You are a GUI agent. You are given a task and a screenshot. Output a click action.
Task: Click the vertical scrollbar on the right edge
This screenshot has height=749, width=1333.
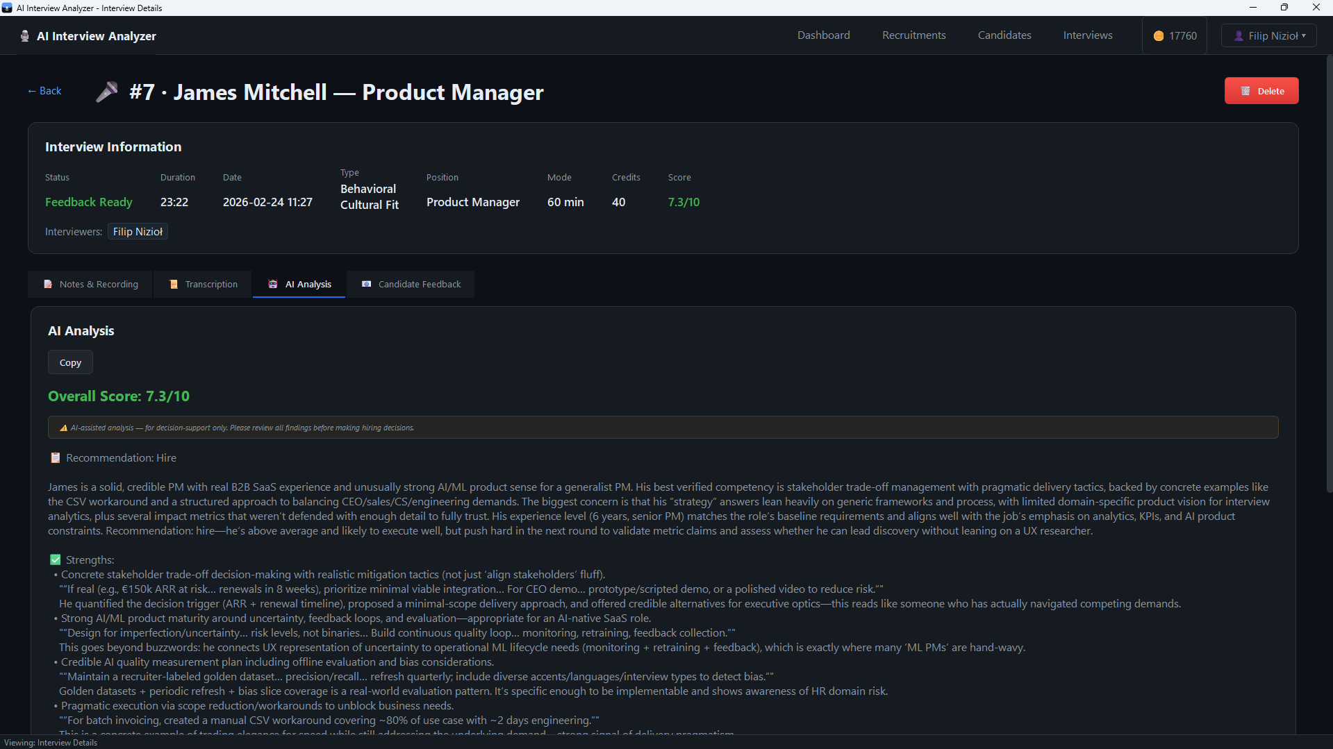pyautogui.click(x=1329, y=278)
